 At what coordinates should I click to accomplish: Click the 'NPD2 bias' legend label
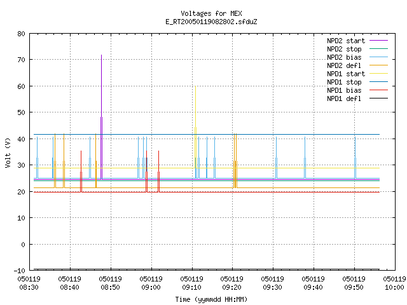344,57
